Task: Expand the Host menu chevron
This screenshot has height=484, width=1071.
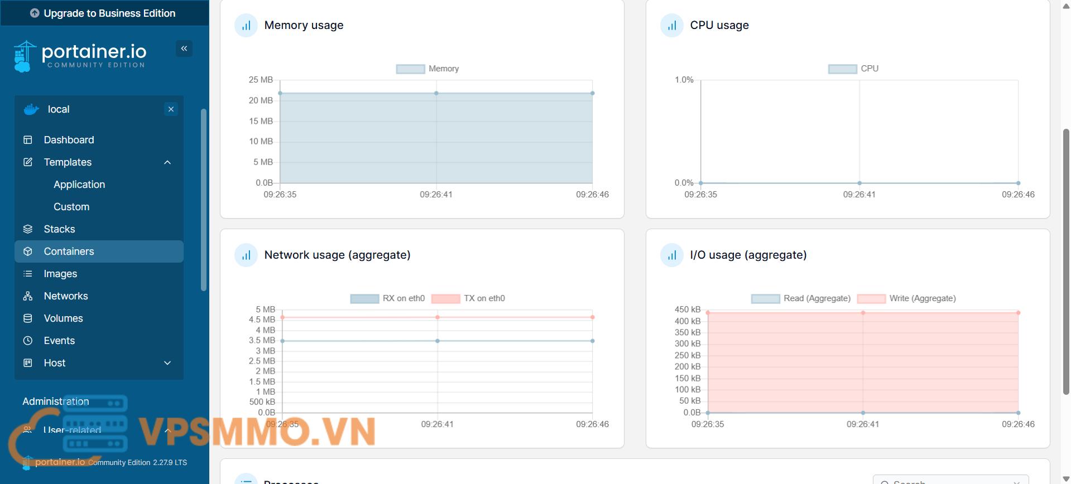Action: pos(167,363)
